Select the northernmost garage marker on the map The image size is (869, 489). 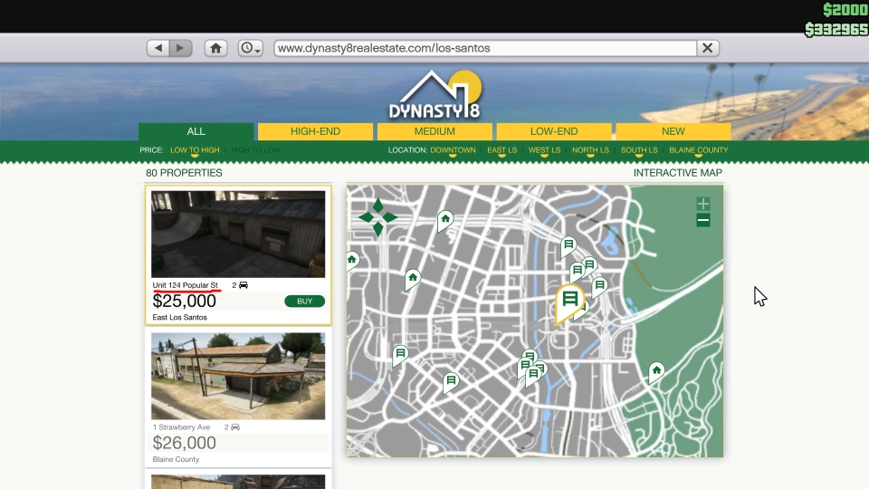pyautogui.click(x=568, y=245)
